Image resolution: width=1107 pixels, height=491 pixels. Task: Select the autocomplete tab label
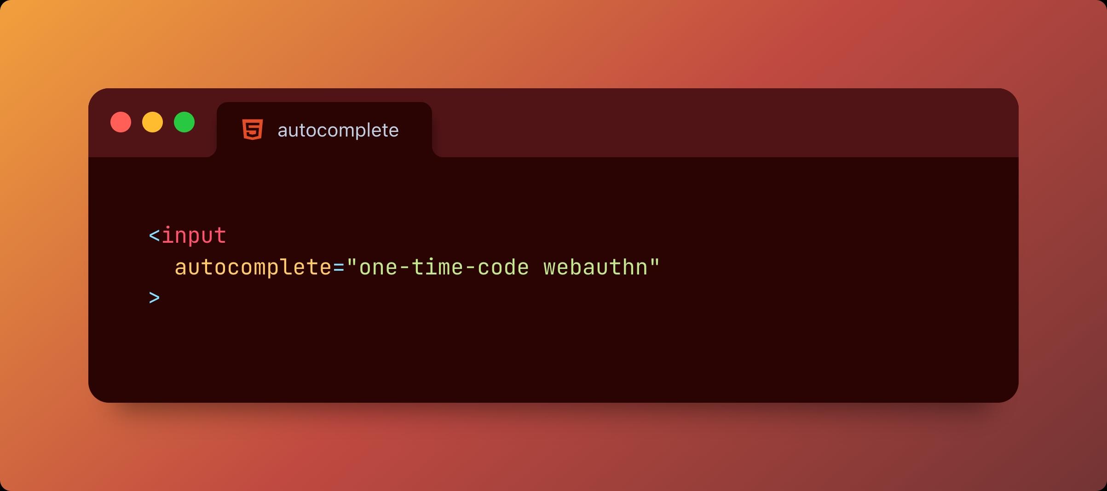(x=338, y=130)
